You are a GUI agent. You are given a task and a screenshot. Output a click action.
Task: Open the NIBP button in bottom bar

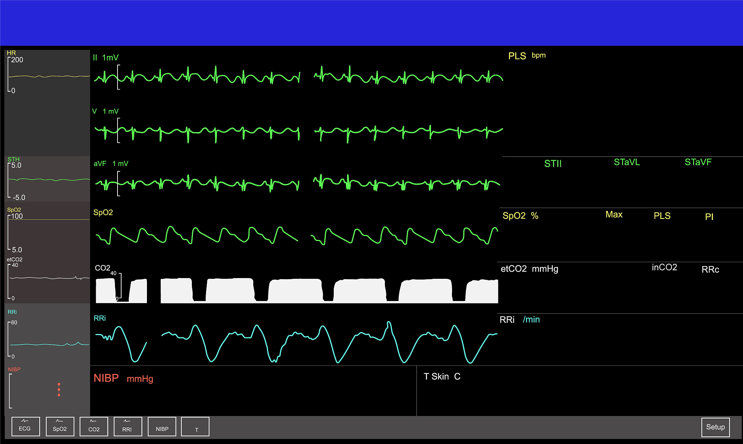[162, 426]
